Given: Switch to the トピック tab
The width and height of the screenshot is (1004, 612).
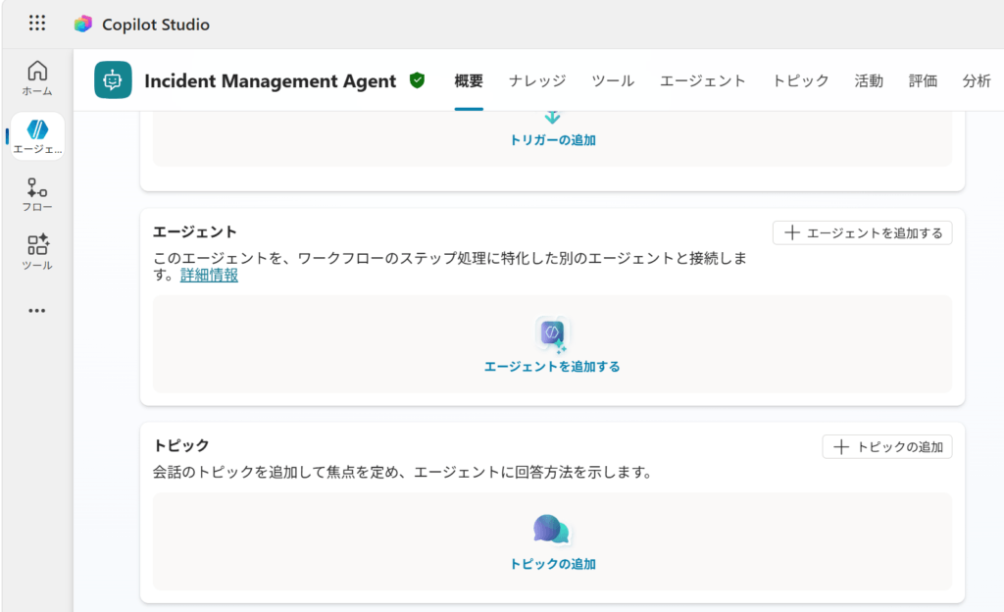Looking at the screenshot, I should tap(800, 81).
